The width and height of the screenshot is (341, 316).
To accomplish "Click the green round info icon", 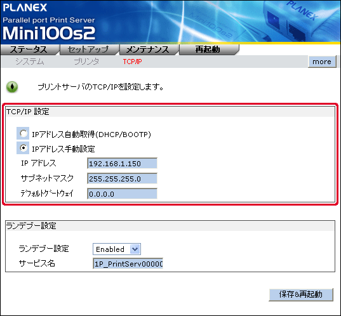I will pos(12,87).
